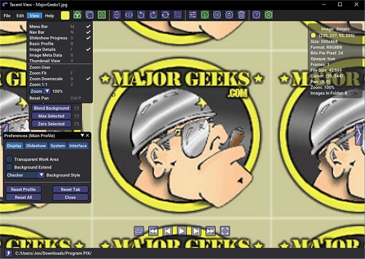The image size is (365, 259).
Task: Select the crop tool icon
Action: coord(177,15)
